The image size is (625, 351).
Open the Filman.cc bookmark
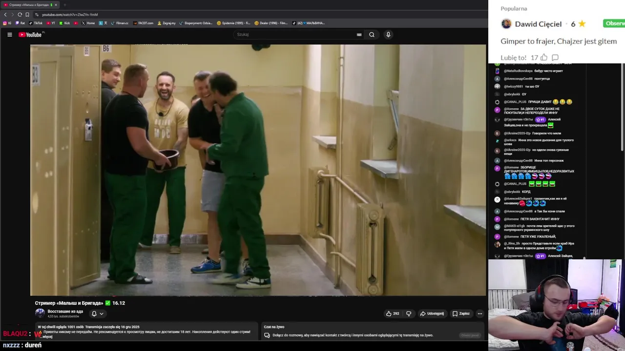tap(120, 23)
